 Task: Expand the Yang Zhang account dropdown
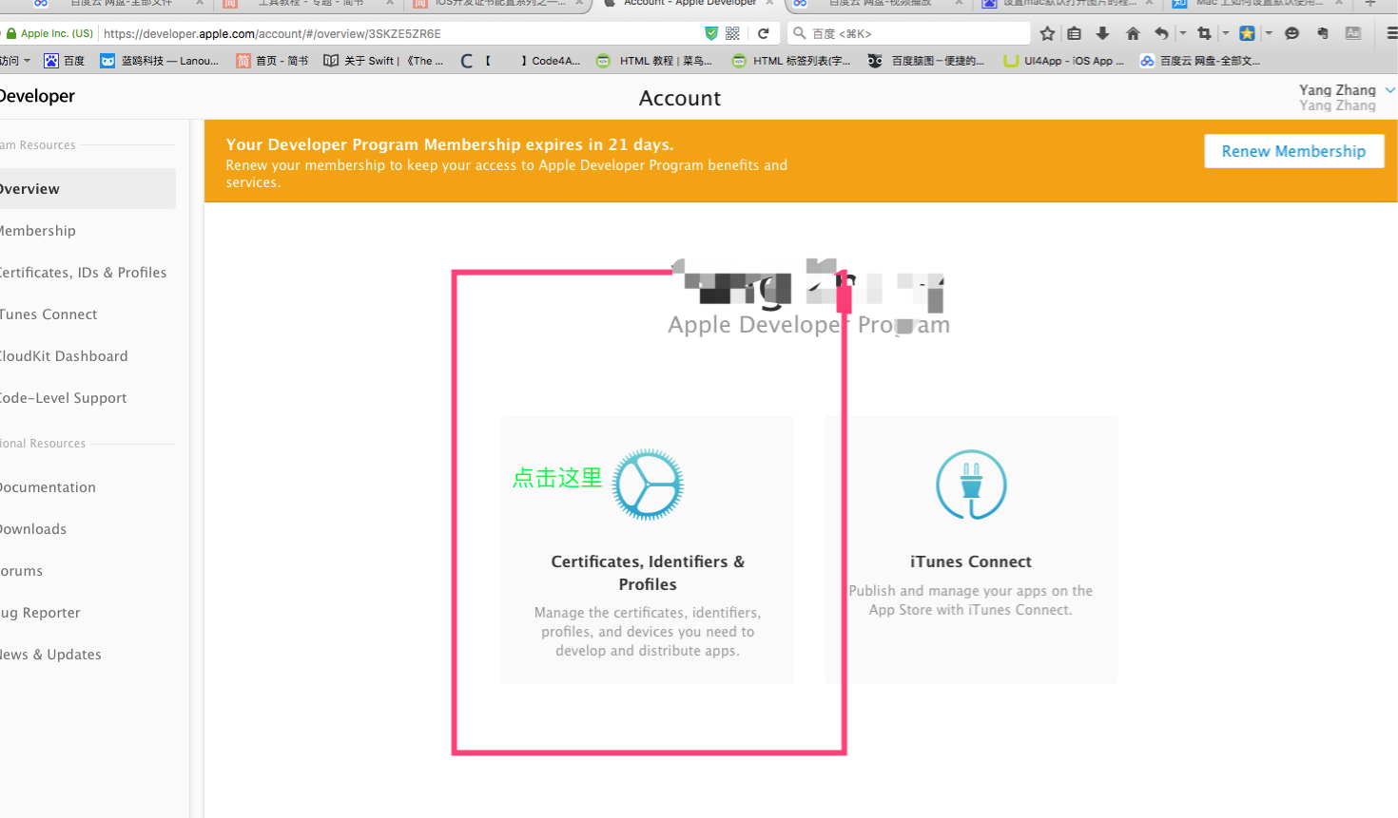click(1390, 90)
